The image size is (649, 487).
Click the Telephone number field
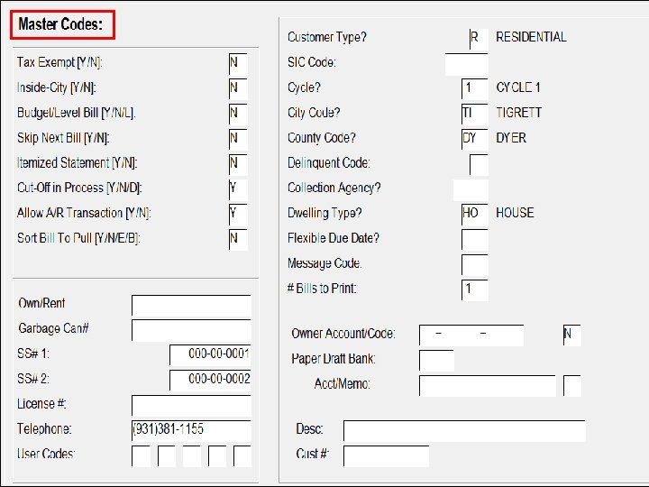point(191,430)
